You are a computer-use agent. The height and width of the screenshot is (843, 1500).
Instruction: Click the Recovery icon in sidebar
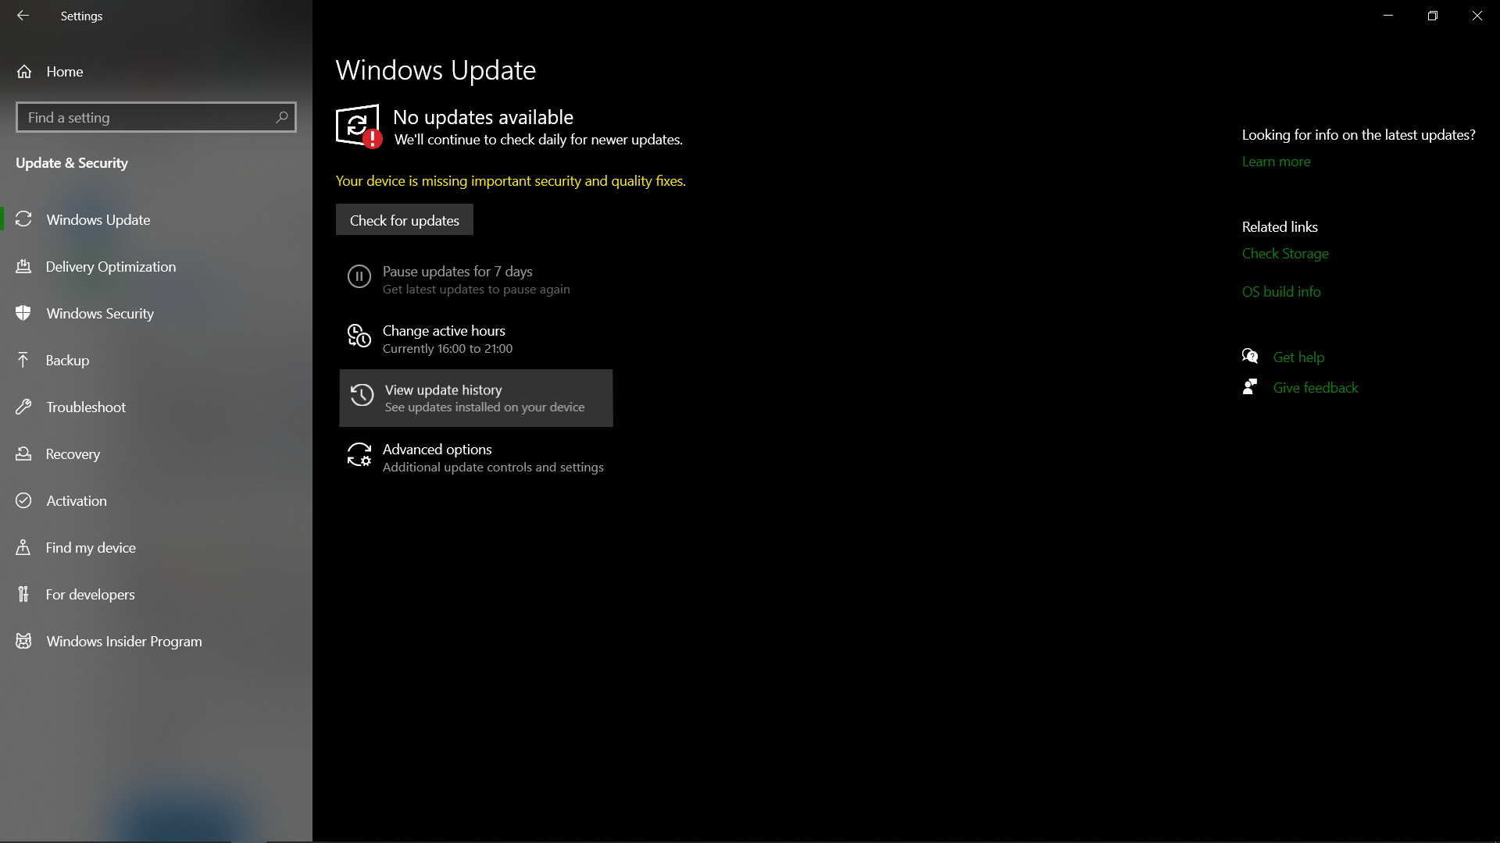[23, 454]
